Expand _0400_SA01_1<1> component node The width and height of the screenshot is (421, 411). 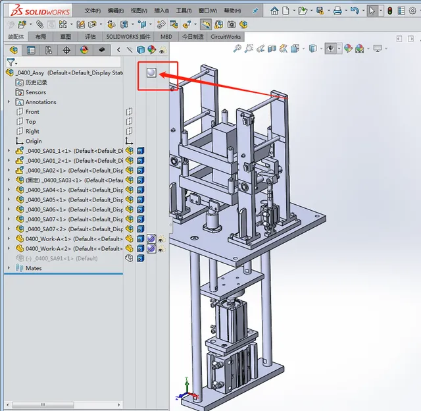pos(9,151)
